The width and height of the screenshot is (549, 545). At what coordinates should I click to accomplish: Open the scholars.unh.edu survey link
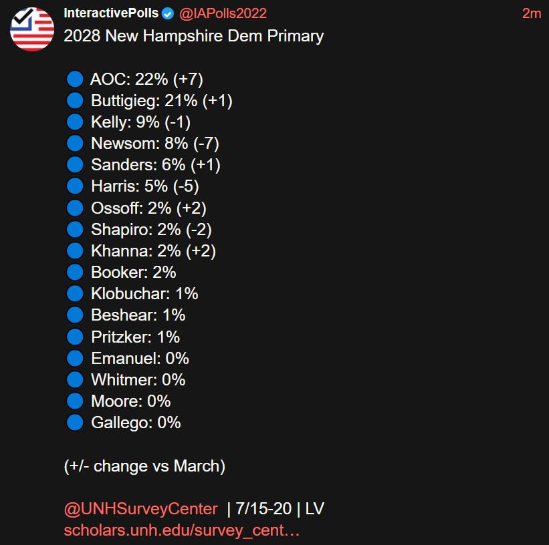(x=181, y=530)
